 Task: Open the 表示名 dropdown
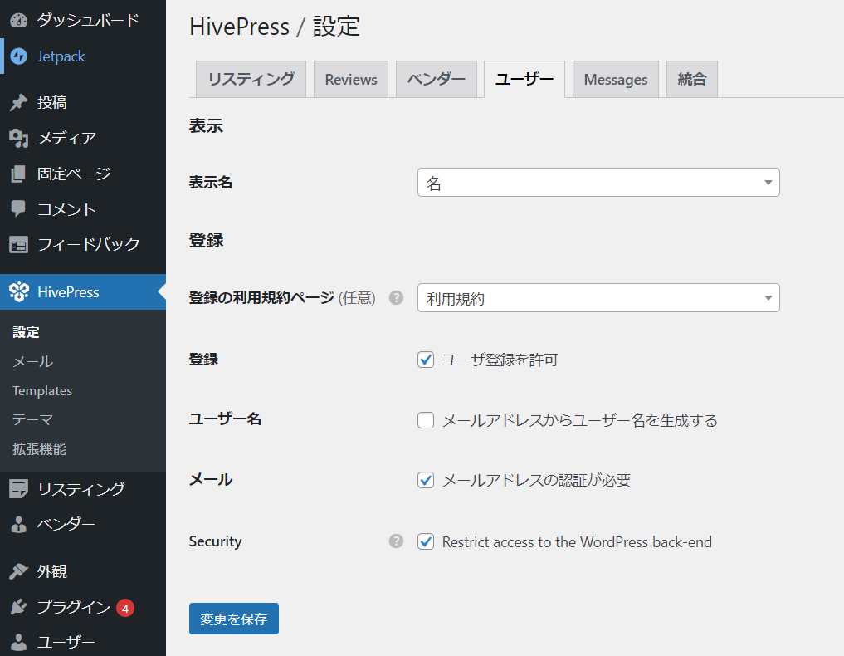click(598, 183)
